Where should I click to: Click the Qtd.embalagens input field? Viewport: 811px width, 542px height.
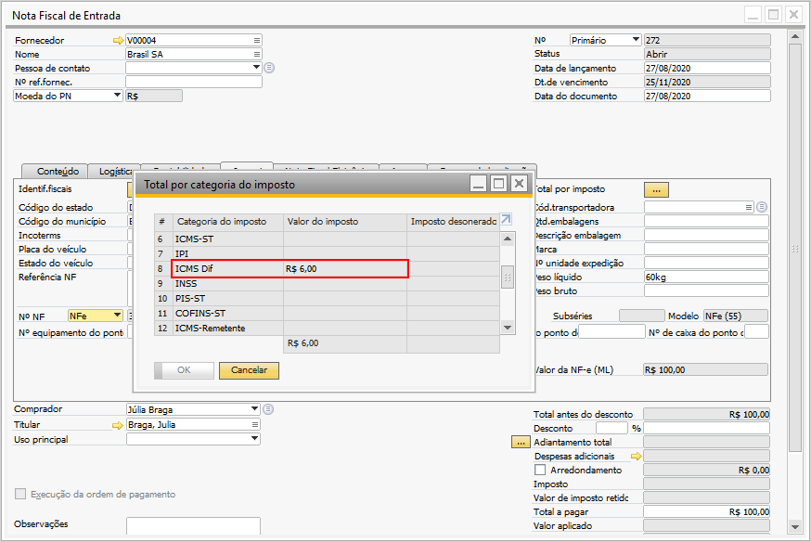[x=706, y=221]
